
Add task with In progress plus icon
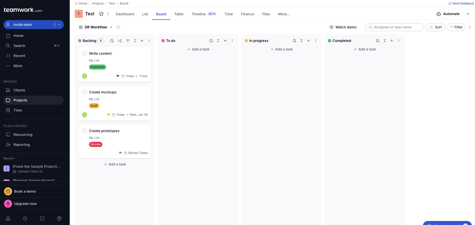point(308,41)
